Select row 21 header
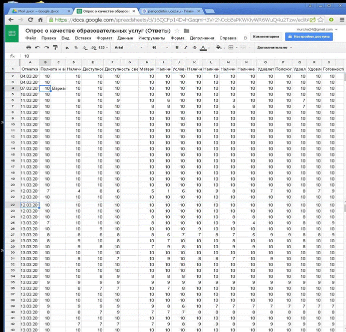This screenshot has height=332, width=346. click(x=13, y=191)
